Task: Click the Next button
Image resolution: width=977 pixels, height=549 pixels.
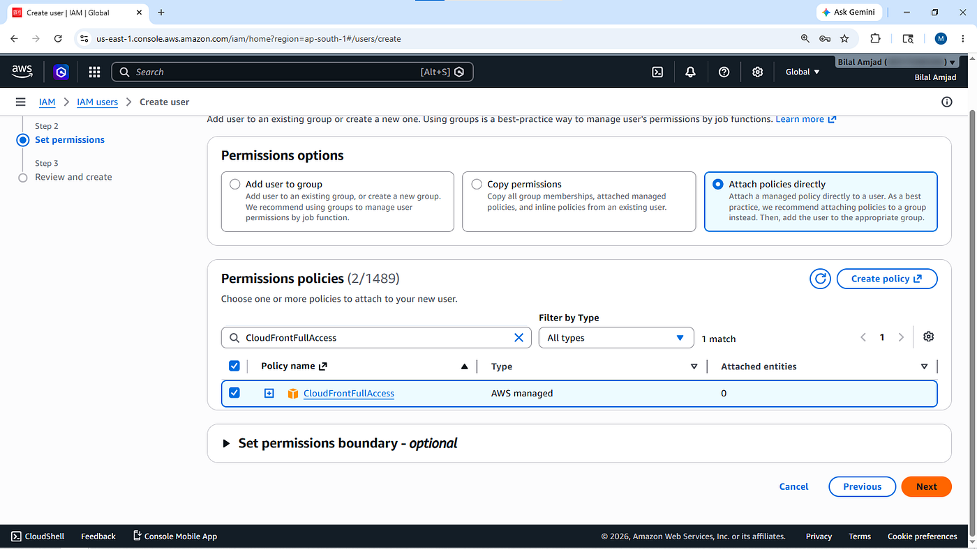Action: 927,486
